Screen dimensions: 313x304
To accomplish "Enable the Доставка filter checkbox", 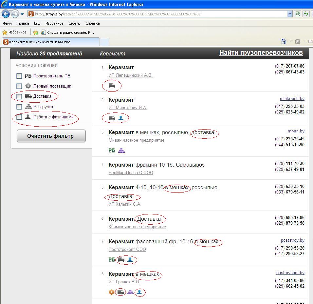I will point(19,96).
